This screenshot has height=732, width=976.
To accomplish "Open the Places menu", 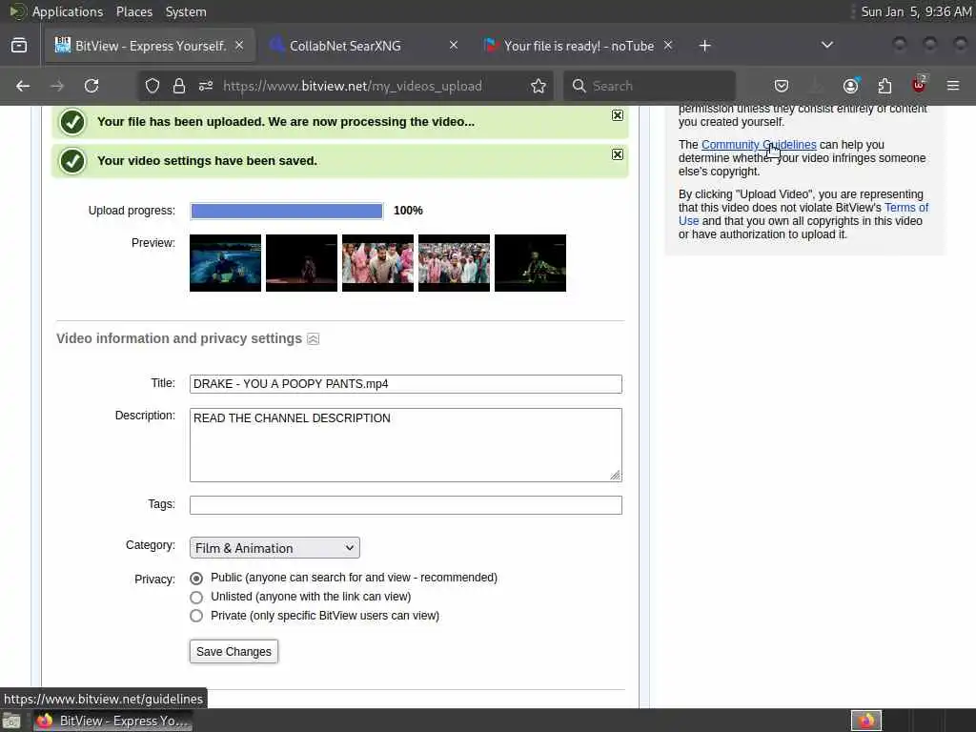I will coord(133,11).
